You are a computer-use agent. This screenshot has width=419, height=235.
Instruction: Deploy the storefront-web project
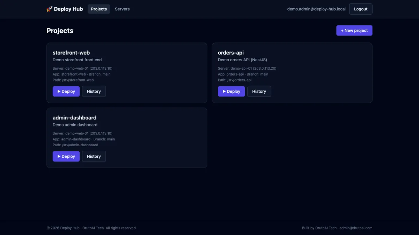tap(66, 91)
